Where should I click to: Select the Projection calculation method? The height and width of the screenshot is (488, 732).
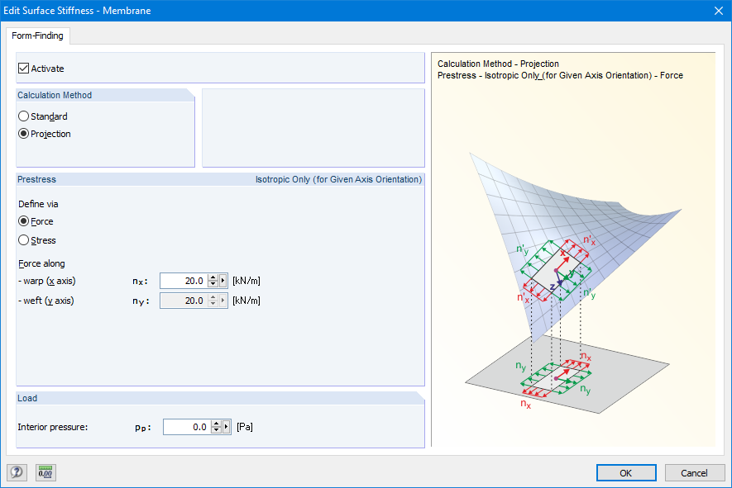(x=25, y=134)
